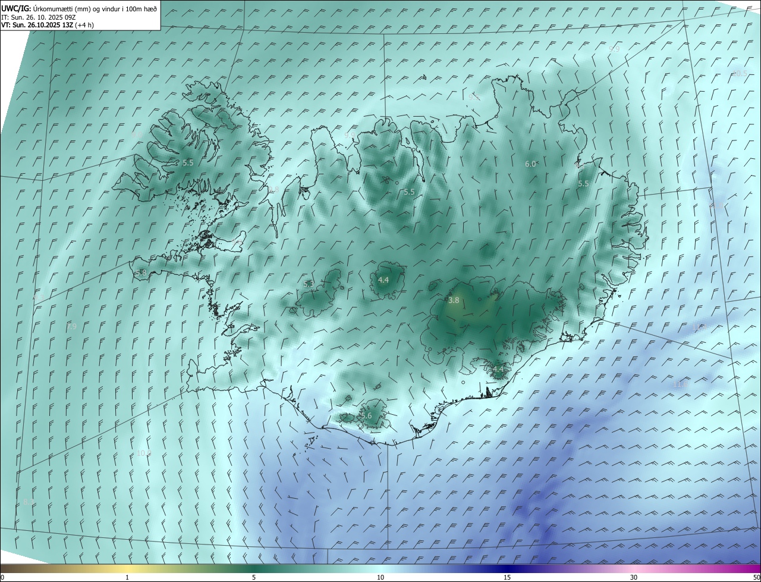Click the UWC/IG map title text
Viewport: 761px width, 582px height.
click(x=79, y=8)
